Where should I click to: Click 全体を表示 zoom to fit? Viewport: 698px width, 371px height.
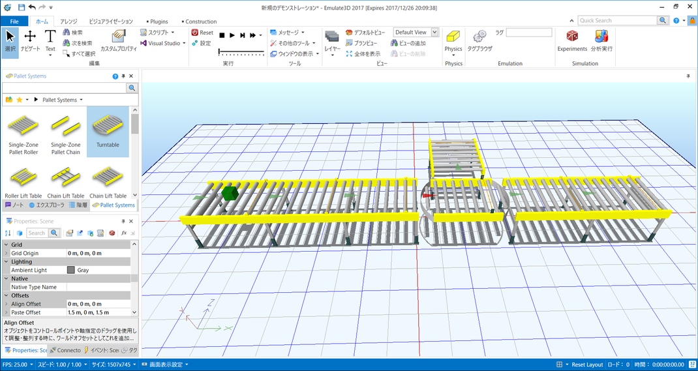point(363,54)
